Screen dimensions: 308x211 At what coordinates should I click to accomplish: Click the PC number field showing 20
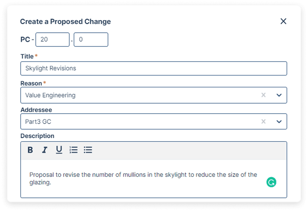point(52,39)
